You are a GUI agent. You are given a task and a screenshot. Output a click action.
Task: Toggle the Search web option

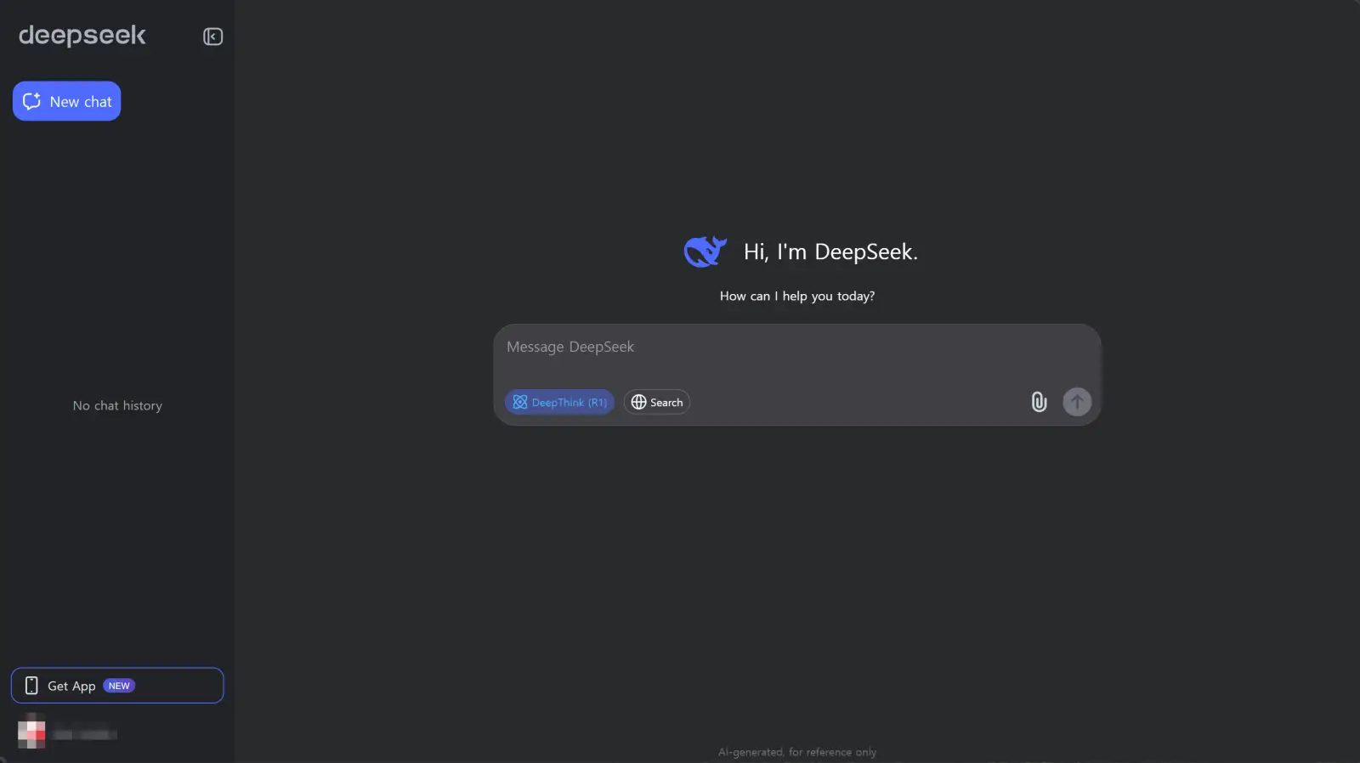point(656,402)
